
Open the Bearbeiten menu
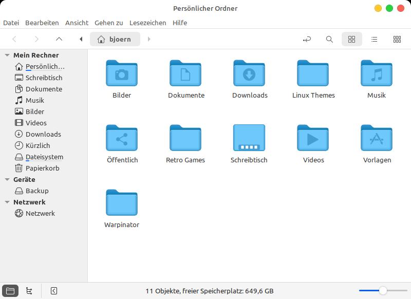42,23
